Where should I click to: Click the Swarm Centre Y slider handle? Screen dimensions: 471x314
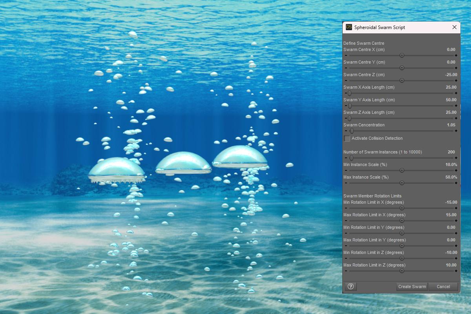(402, 68)
